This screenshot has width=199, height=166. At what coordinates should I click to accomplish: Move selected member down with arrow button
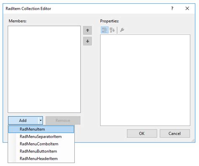tap(87, 41)
